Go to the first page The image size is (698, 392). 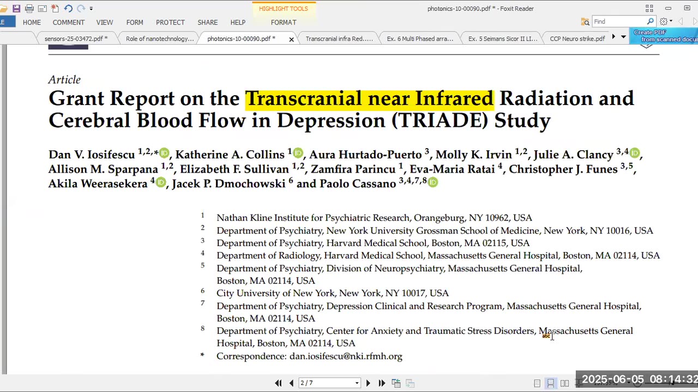[x=278, y=383]
